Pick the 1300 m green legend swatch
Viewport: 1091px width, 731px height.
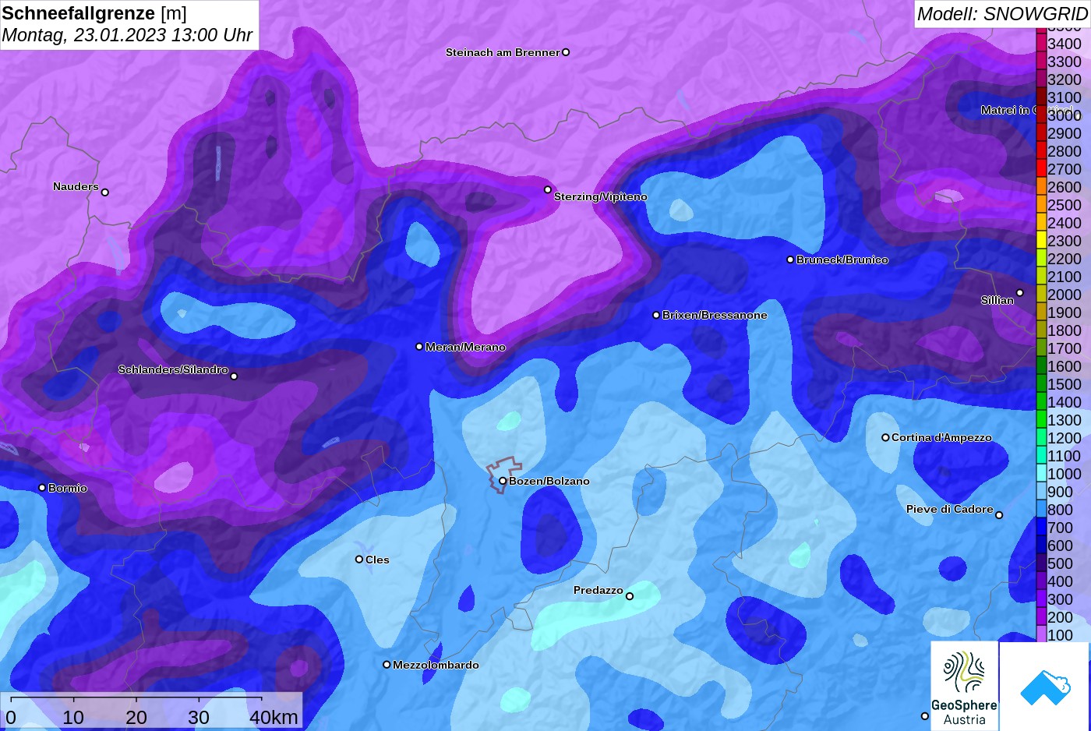(x=1041, y=420)
